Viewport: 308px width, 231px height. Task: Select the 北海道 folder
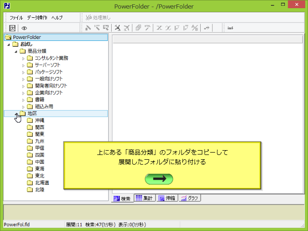(42, 183)
